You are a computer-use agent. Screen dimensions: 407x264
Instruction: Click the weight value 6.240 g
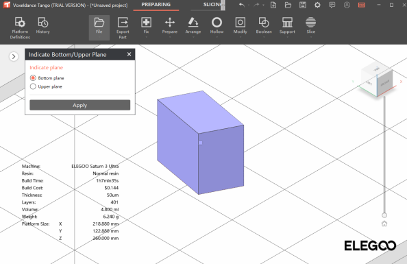tap(111, 217)
